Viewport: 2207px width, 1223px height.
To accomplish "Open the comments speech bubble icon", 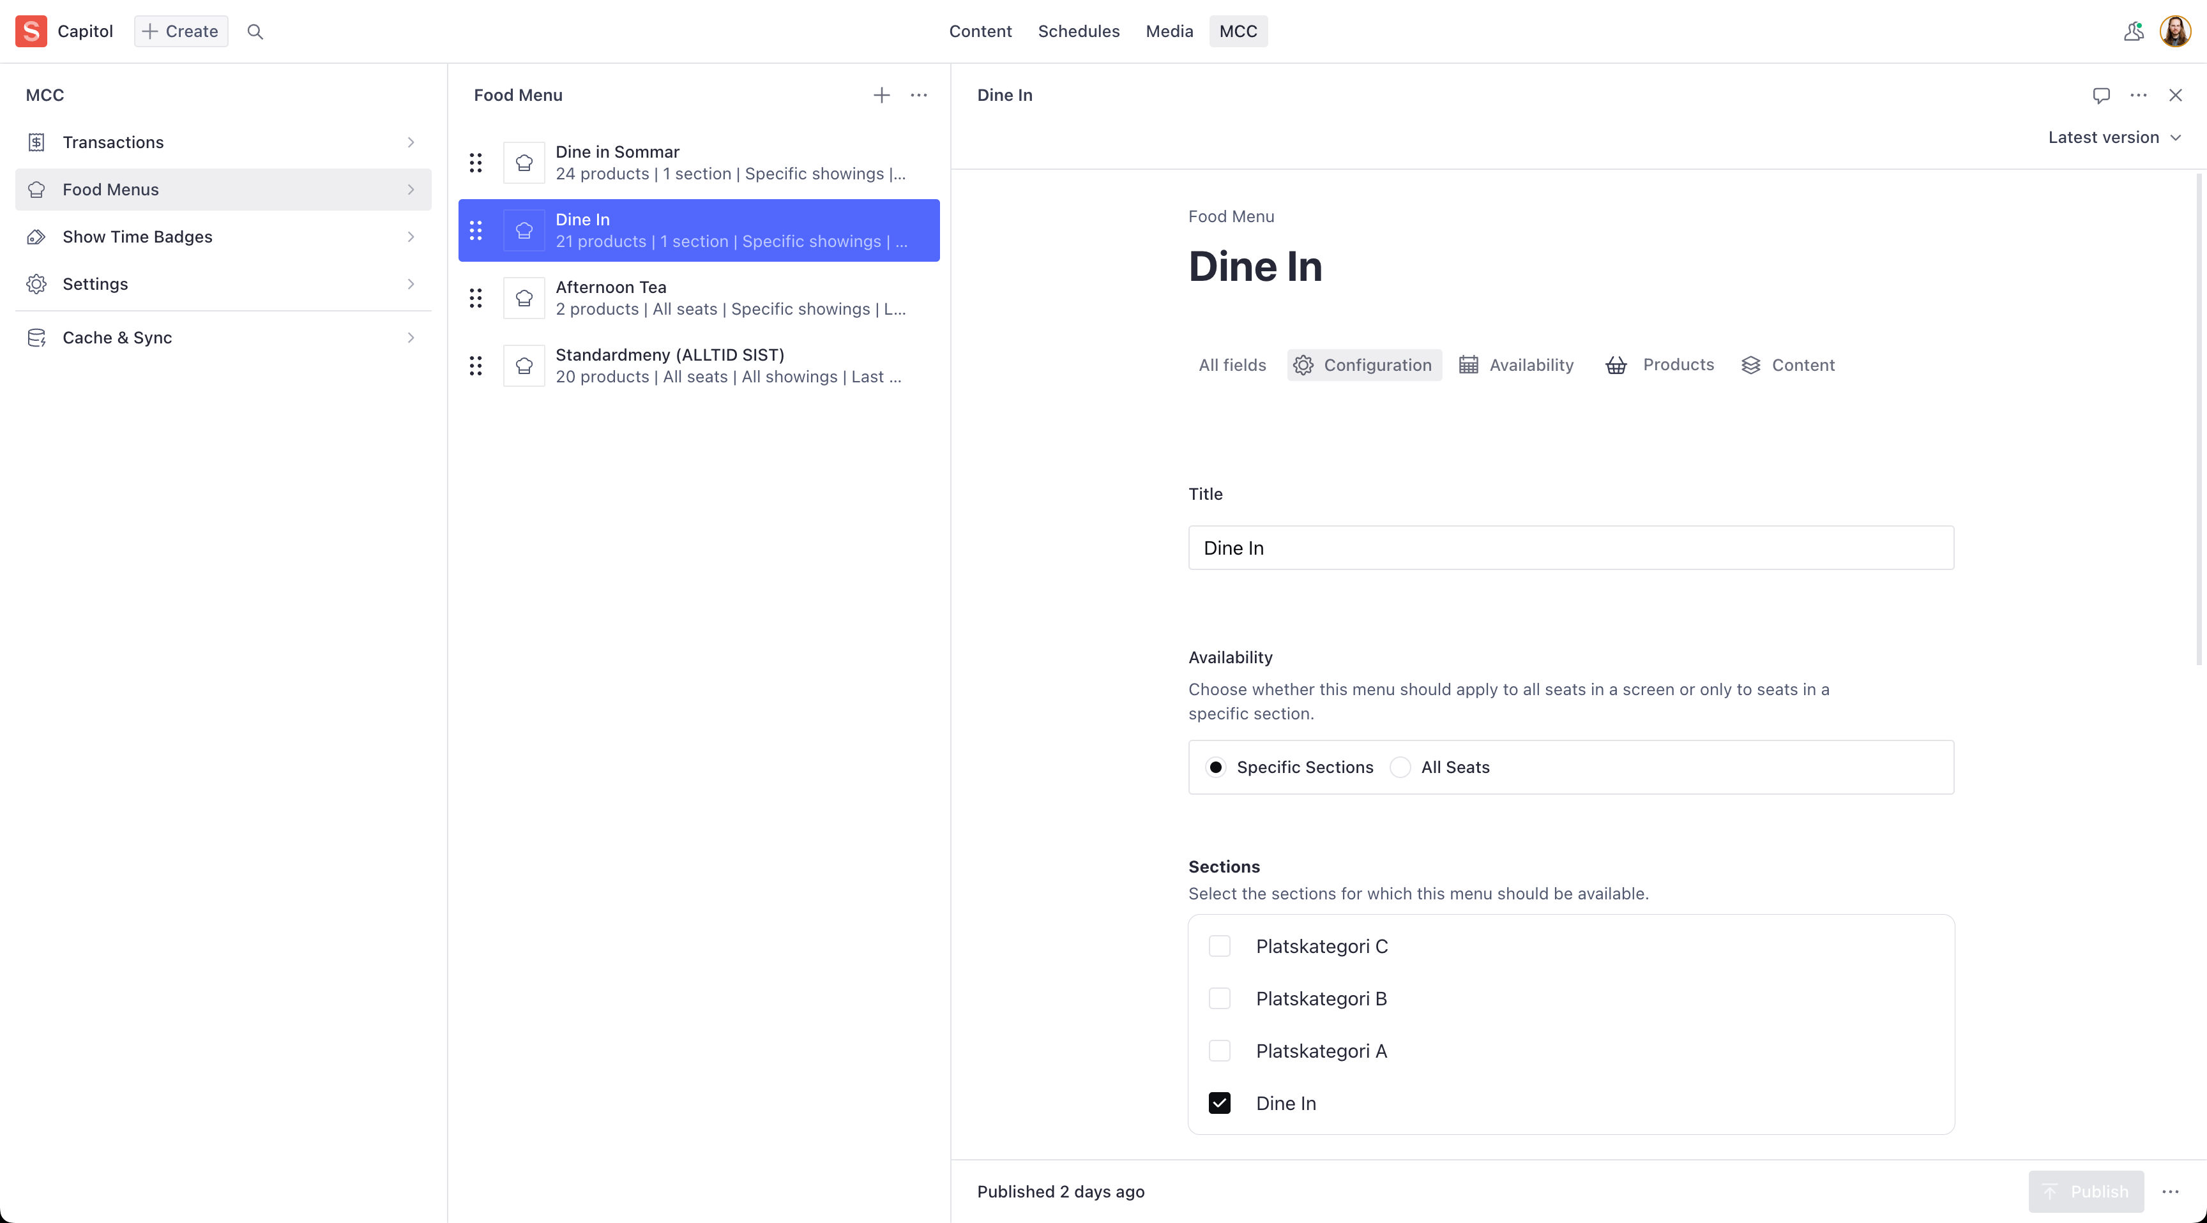I will point(2101,95).
